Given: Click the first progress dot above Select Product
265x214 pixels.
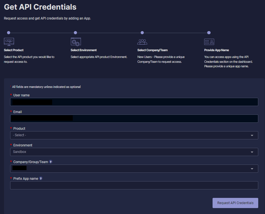Looking at the screenshot, I should (8, 33).
